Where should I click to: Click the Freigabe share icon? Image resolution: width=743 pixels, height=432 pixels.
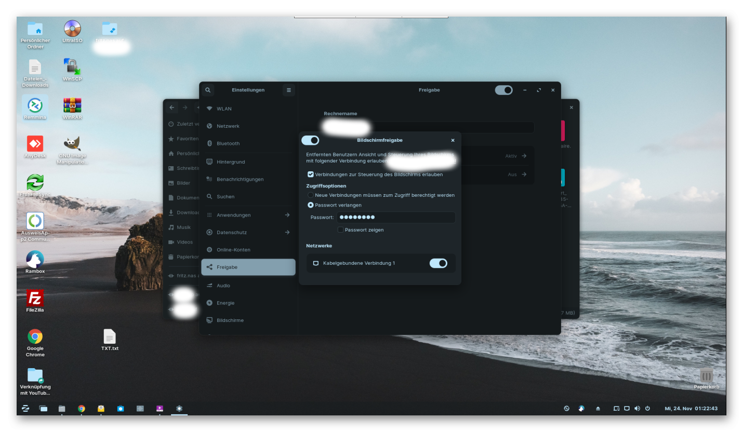tap(209, 267)
